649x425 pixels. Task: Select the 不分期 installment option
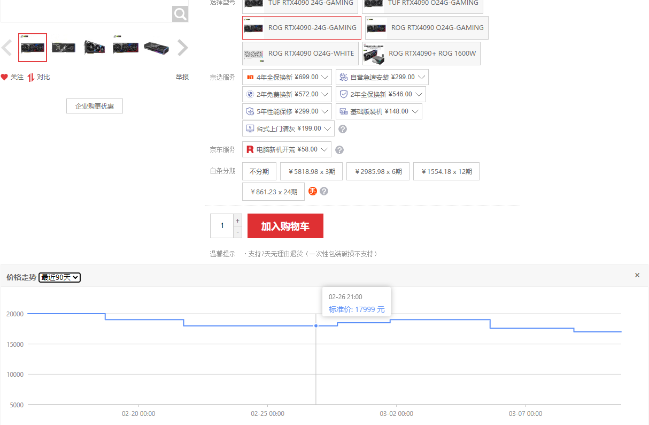click(259, 172)
